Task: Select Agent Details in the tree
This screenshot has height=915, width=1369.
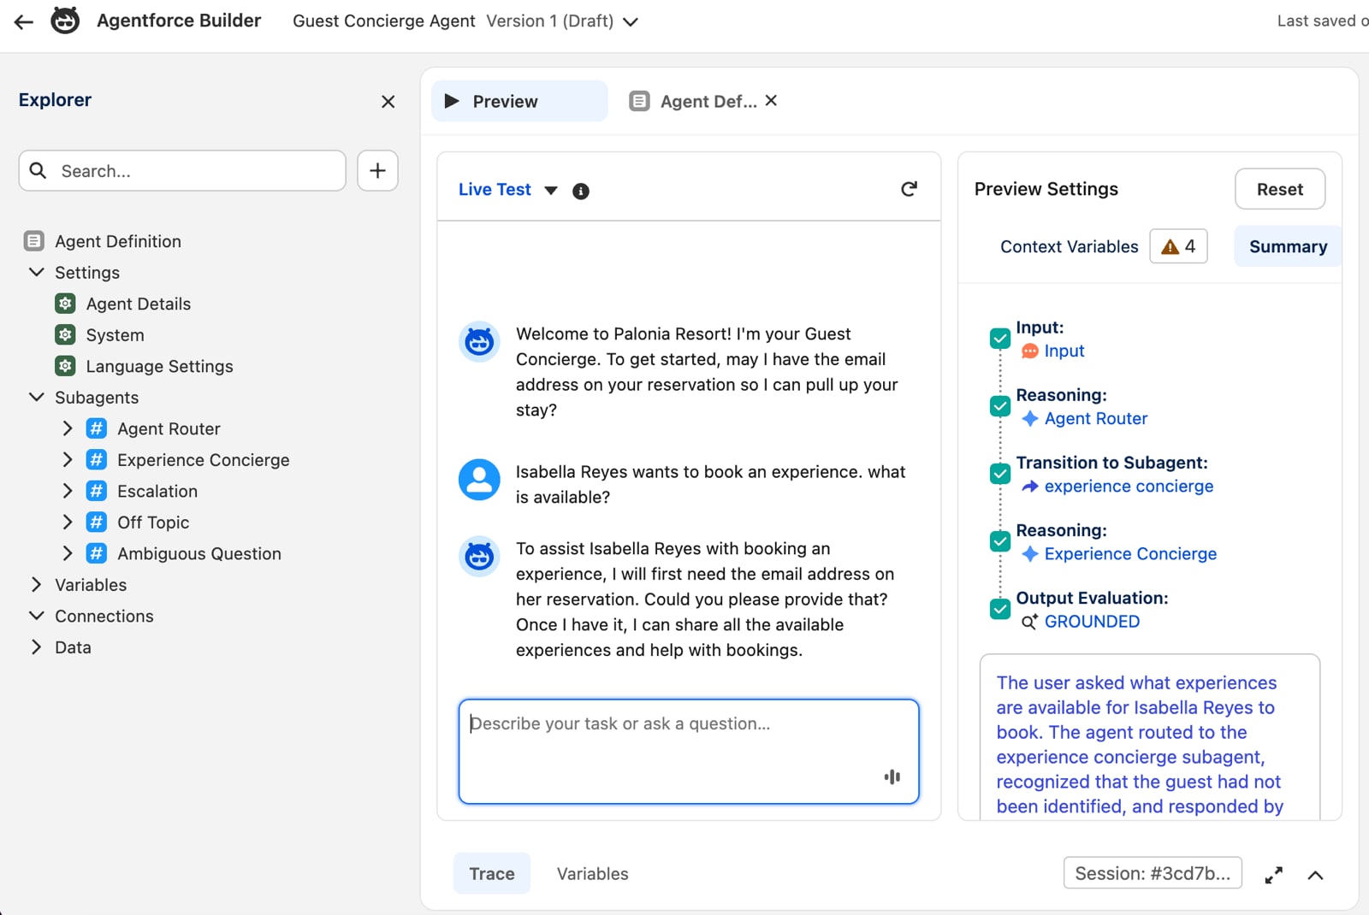Action: click(x=139, y=304)
